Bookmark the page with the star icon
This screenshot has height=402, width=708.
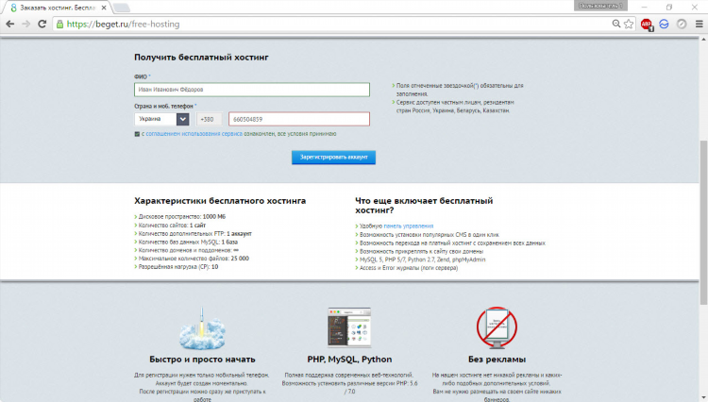point(629,24)
